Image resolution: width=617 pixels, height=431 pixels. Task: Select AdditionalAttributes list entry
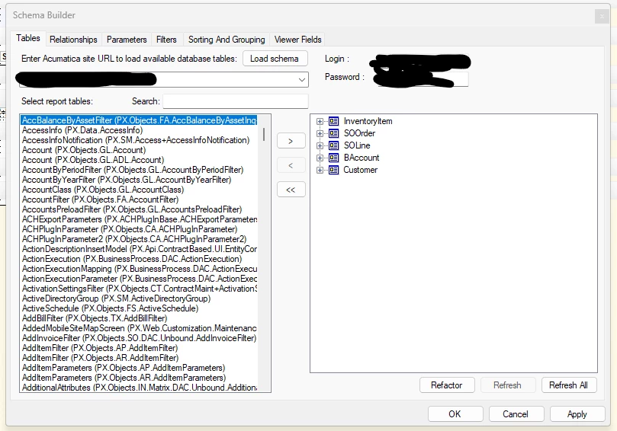(x=140, y=388)
